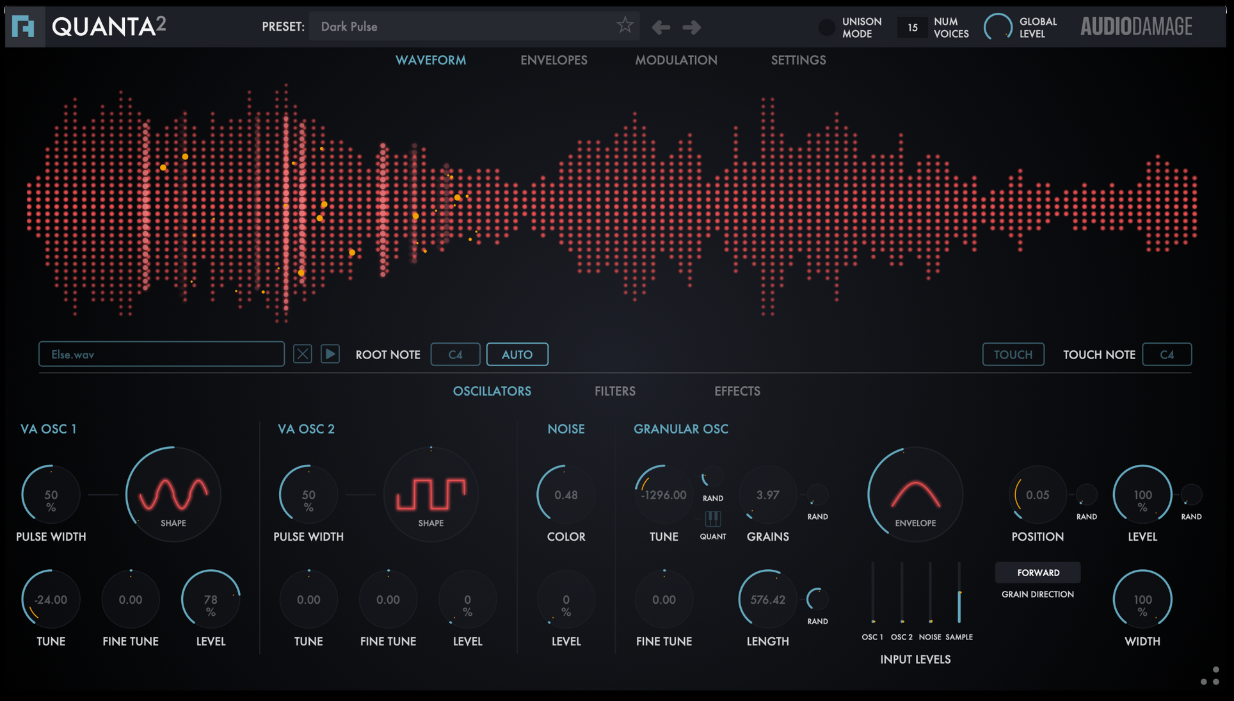Image resolution: width=1234 pixels, height=701 pixels.
Task: Click the OSC 2 input level slider
Action: [902, 593]
